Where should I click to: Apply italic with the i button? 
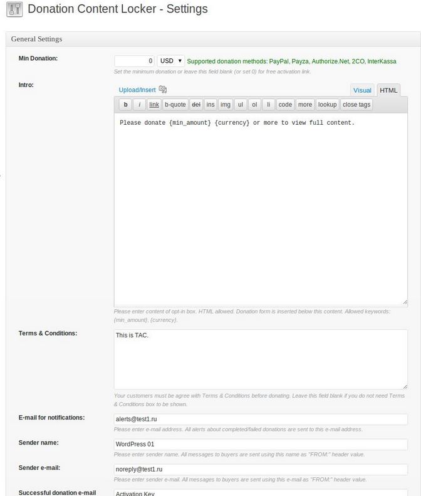[139, 104]
